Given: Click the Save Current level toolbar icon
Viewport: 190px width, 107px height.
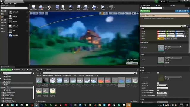Looking at the screenshot, I should 34,7.
